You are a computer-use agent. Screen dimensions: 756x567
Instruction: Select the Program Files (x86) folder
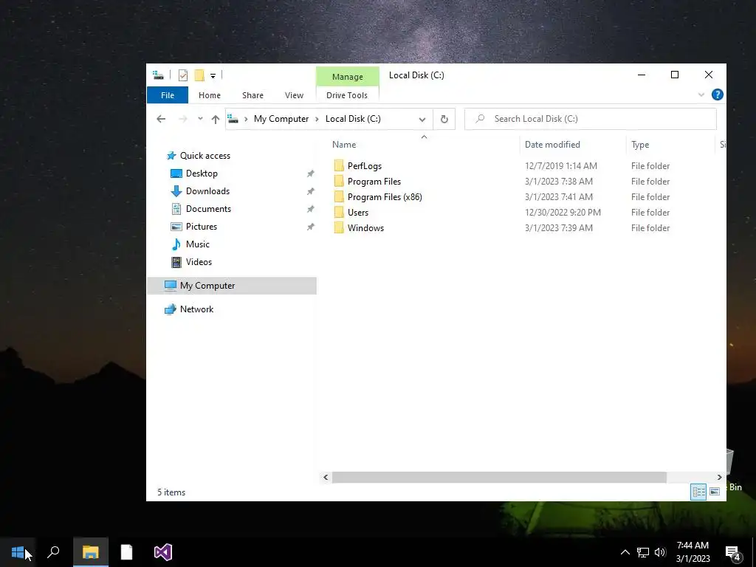coord(385,196)
